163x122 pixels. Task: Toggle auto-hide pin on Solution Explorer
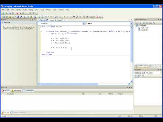click(158, 20)
